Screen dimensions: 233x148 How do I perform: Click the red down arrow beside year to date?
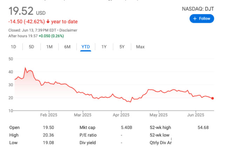click(x=48, y=22)
